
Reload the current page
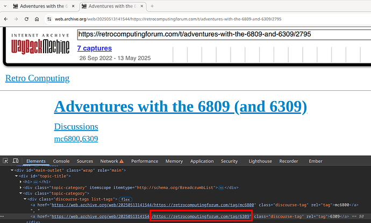(26, 19)
